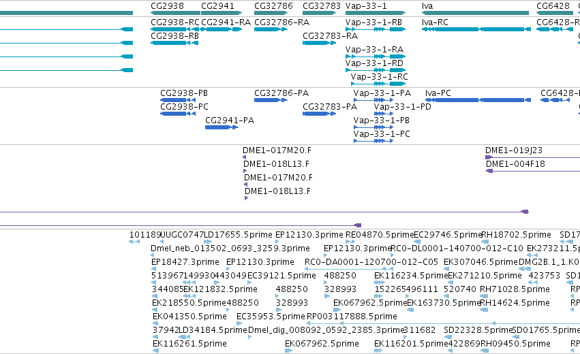
Task: Select protein Vap-33-1-PB
Action: [x=373, y=127]
